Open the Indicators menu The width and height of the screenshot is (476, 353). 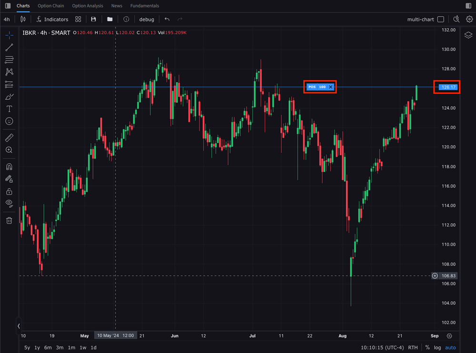(52, 19)
